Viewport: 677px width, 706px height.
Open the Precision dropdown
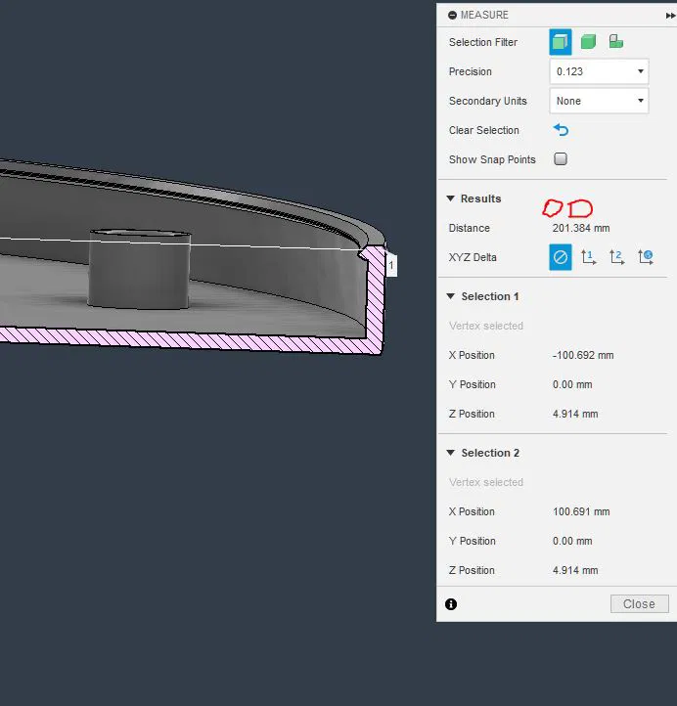[599, 71]
